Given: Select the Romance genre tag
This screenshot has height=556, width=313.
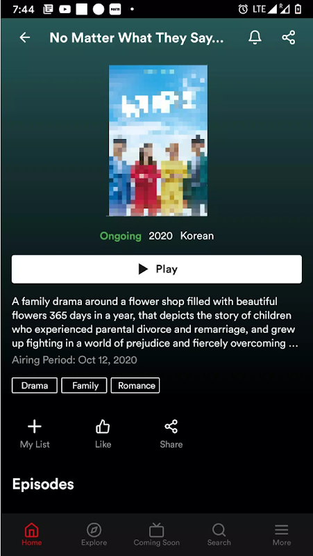Looking at the screenshot, I should (135, 386).
